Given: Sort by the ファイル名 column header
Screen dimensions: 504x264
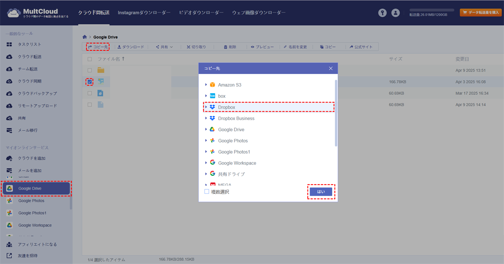Looking at the screenshot, I should point(111,59).
